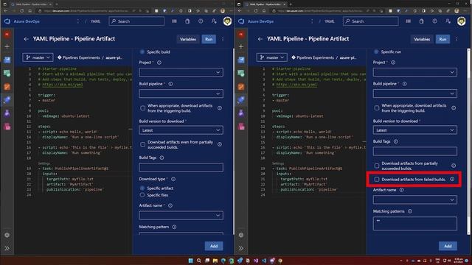
Task: Click Add button in left window
Action: [214, 246]
